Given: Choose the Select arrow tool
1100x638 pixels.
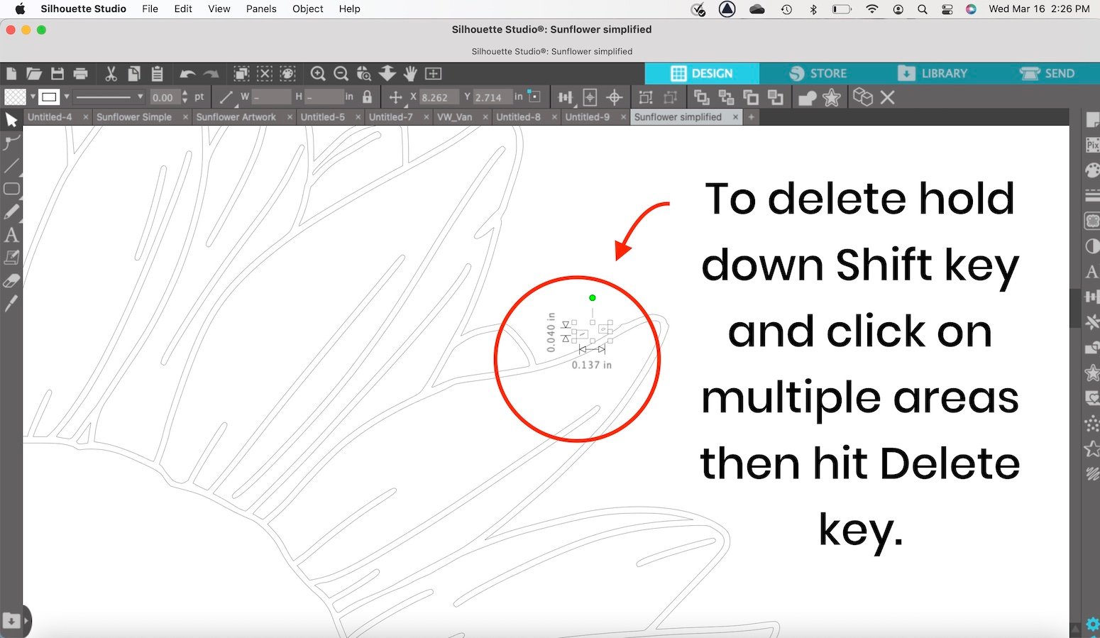Looking at the screenshot, I should [11, 119].
